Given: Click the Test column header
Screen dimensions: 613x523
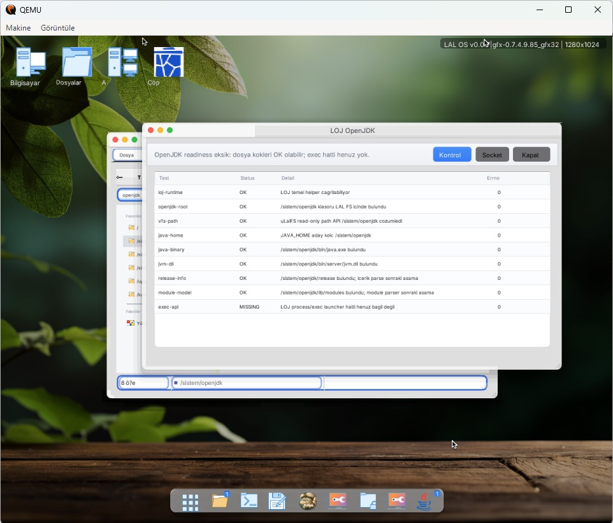Looking at the screenshot, I should tap(164, 178).
